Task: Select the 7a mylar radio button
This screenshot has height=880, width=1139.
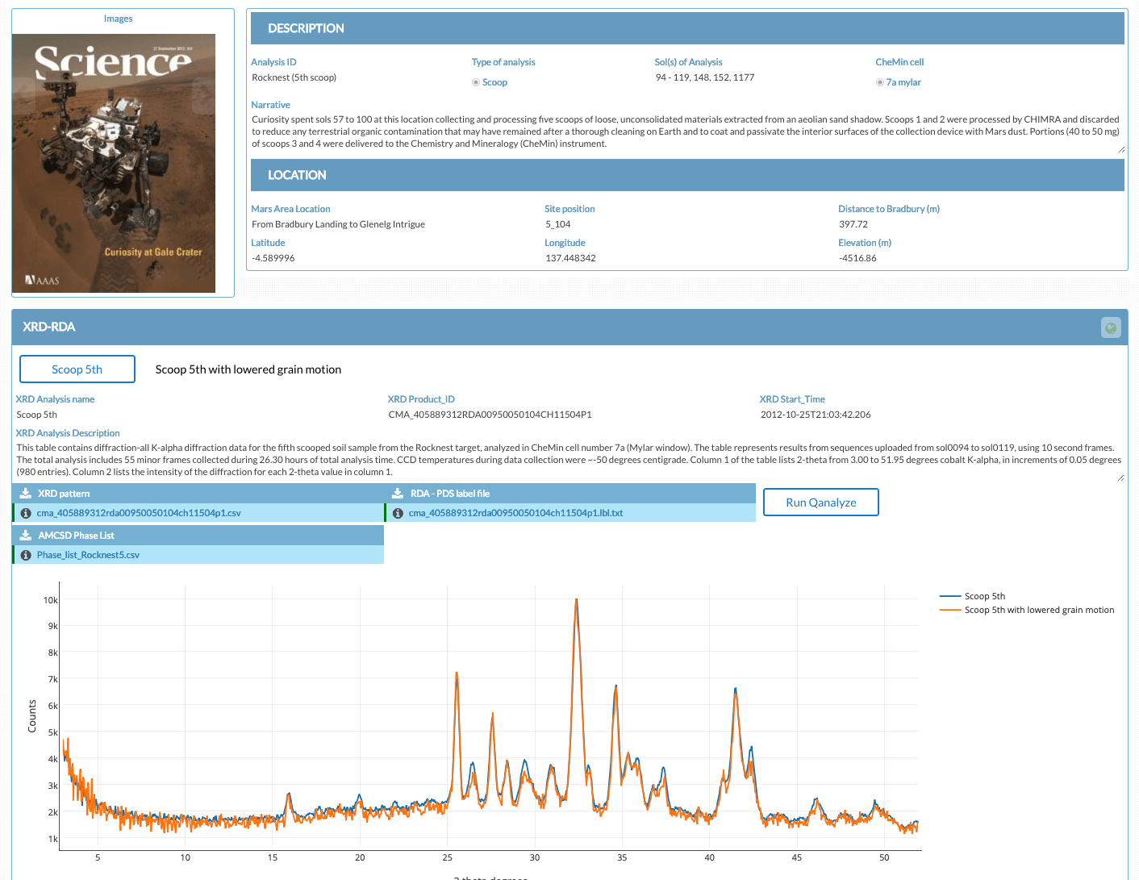Action: 880,82
